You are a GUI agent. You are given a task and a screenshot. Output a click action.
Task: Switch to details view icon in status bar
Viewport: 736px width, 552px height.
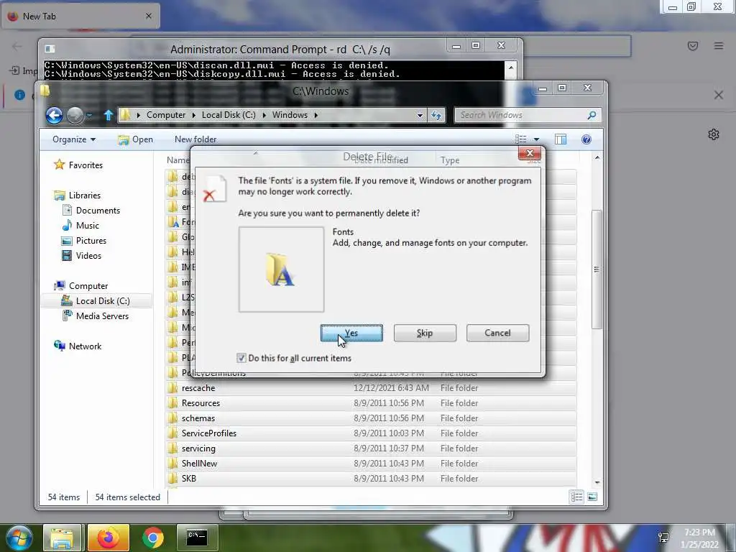577,497
